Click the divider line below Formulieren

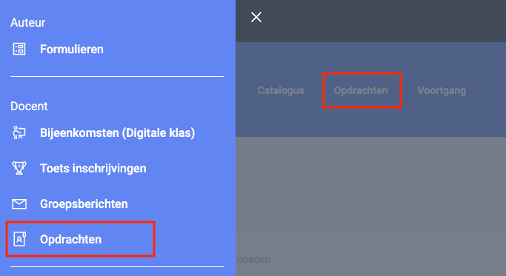117,76
